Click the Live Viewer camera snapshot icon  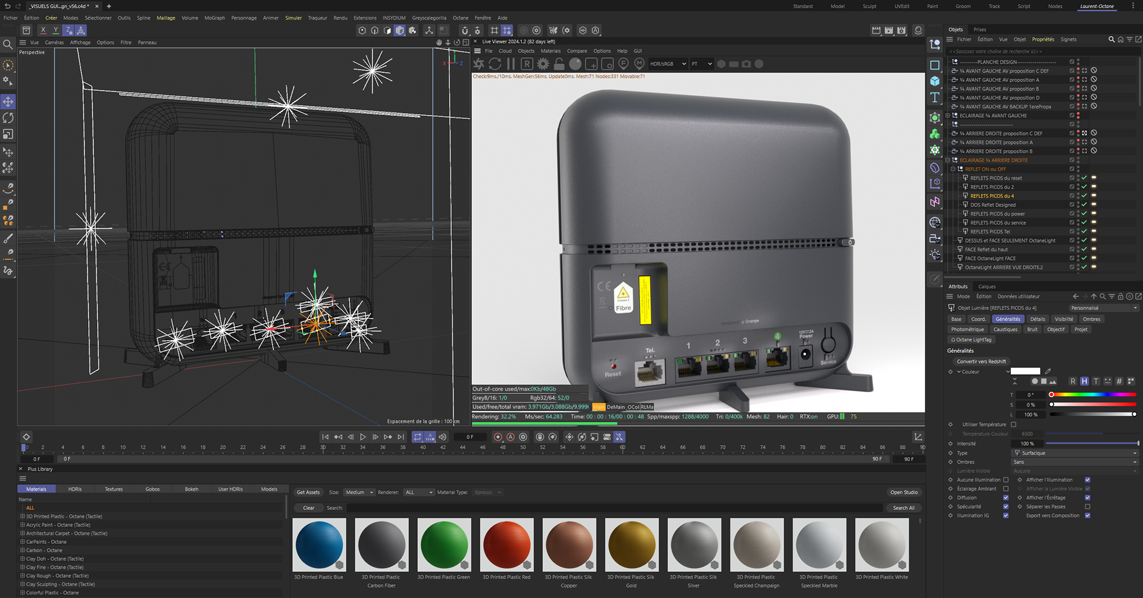[x=747, y=64]
